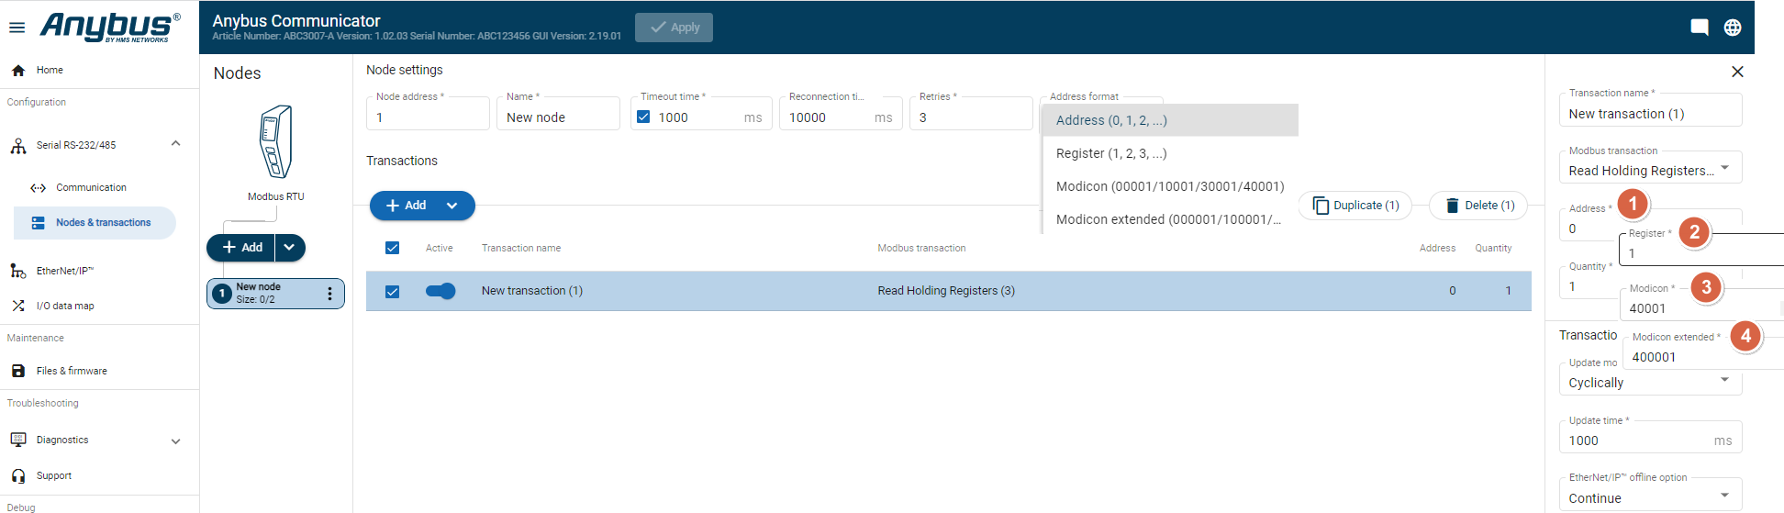
Task: Open the Support page
Action: pyautogui.click(x=53, y=475)
